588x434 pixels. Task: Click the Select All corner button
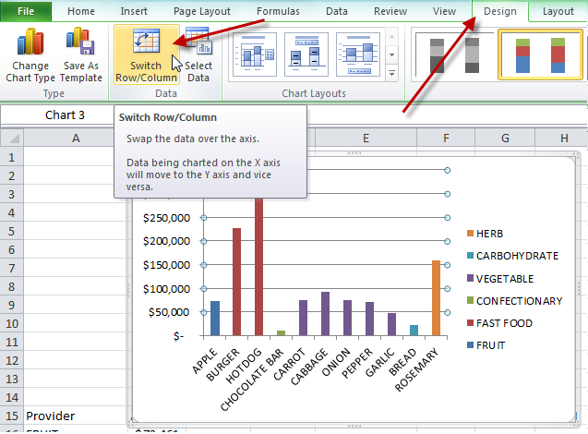(x=12, y=138)
